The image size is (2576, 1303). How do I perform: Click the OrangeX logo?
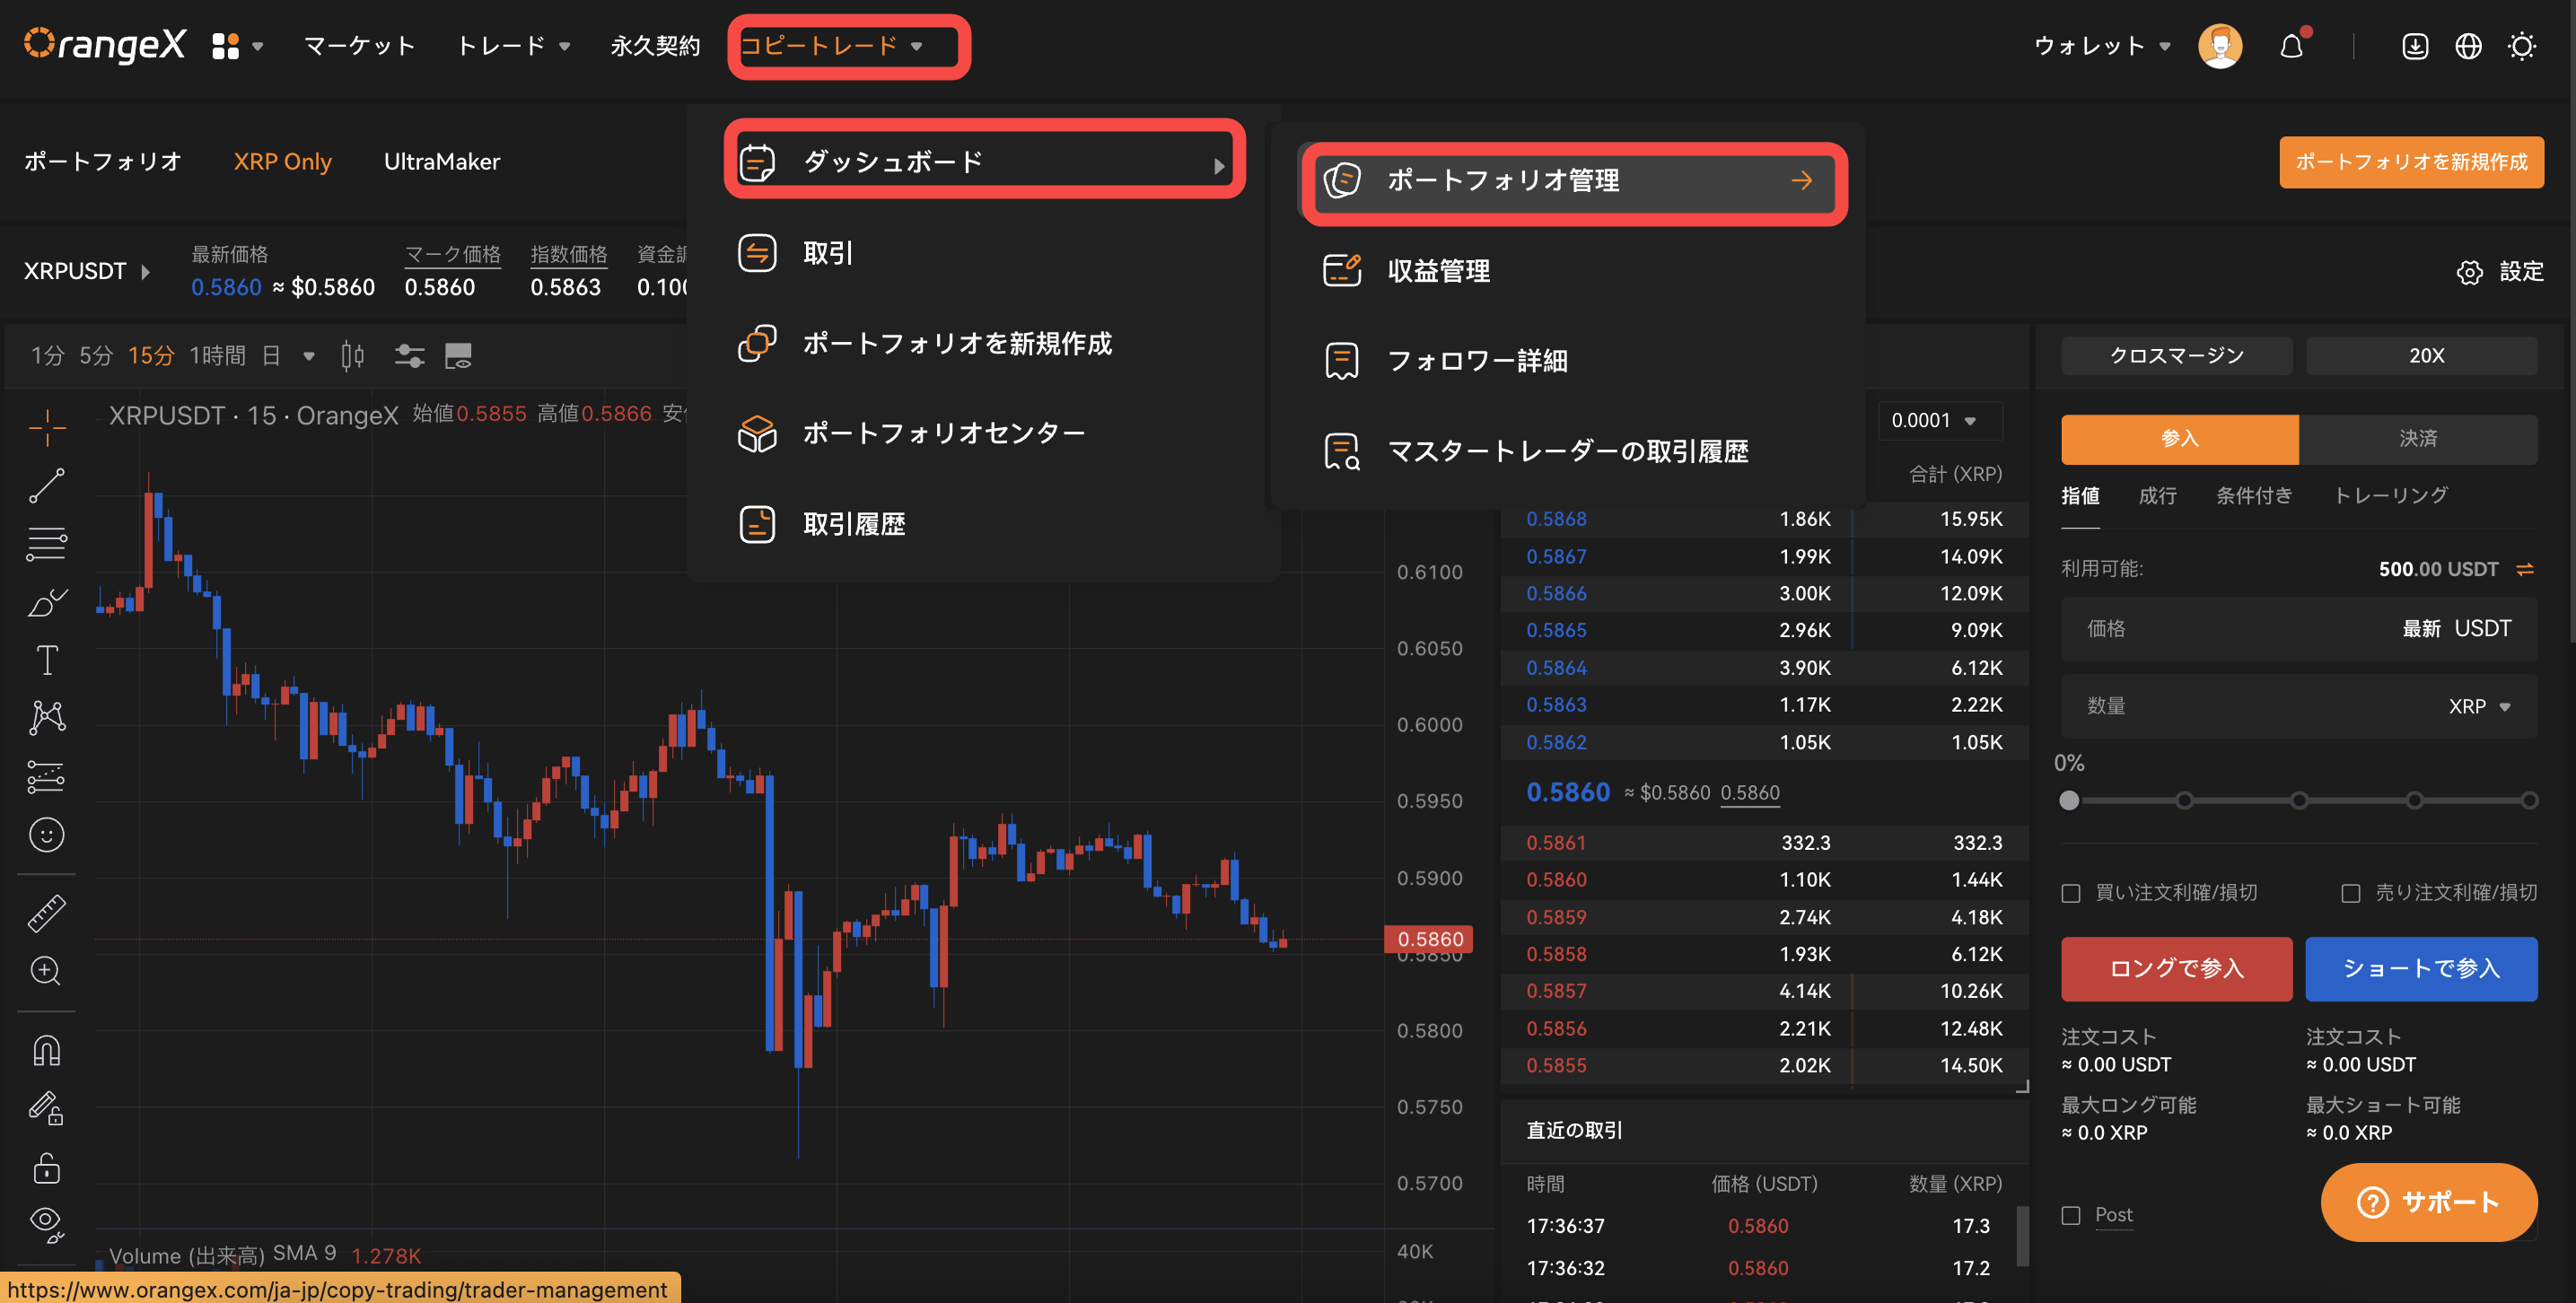105,44
